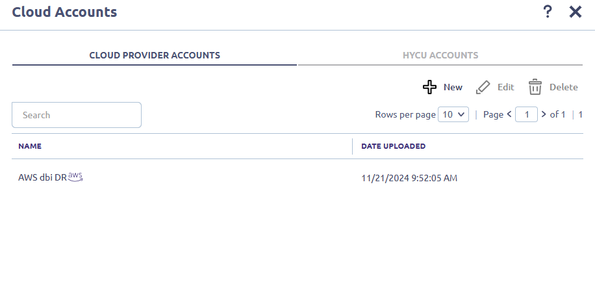Close the Cloud Accounts dialog
This screenshot has width=595, height=304.
click(576, 12)
